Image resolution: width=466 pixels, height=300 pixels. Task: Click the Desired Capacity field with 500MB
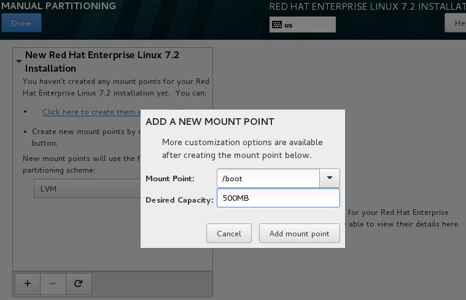(278, 198)
